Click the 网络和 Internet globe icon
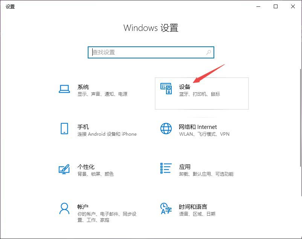302x239 pixels. (x=166, y=129)
